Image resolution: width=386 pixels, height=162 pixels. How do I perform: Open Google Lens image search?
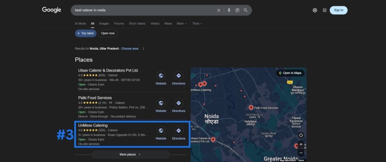tap(237, 10)
